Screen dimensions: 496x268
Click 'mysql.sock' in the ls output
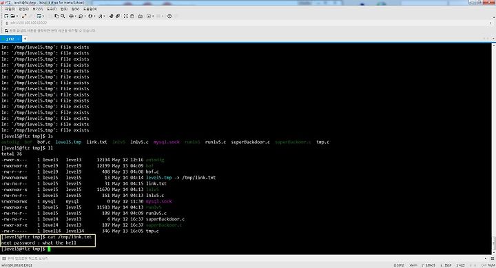pos(167,142)
